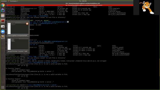The image size is (160, 90).
Task: Click Activities in the top bar
Action: coord(4,1)
